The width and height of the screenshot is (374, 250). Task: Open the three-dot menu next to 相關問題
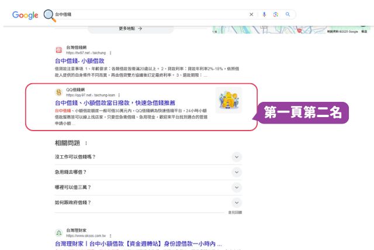(x=86, y=143)
